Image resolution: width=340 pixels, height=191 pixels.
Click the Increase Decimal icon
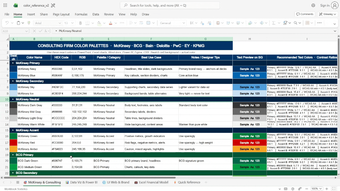[x=209, y=23]
